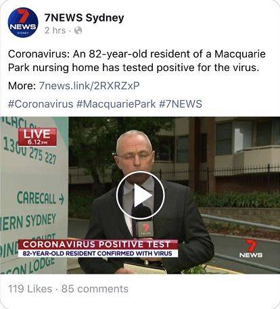
Task: Click the public globe privacy icon
Action: [x=78, y=30]
